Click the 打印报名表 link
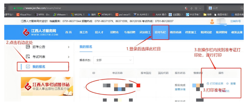The width and height of the screenshot is (247, 110). 217,84
